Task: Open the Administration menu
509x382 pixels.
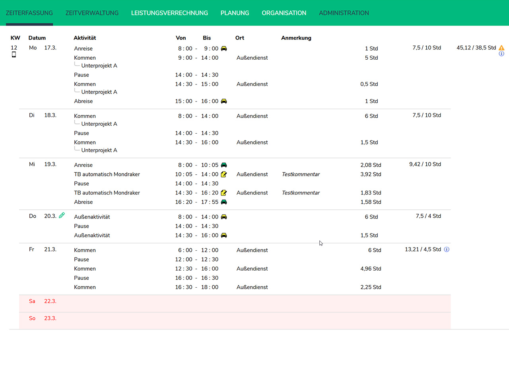Action: pyautogui.click(x=344, y=13)
